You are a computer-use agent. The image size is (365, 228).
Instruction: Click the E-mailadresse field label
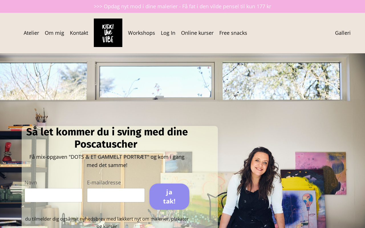pyautogui.click(x=104, y=182)
